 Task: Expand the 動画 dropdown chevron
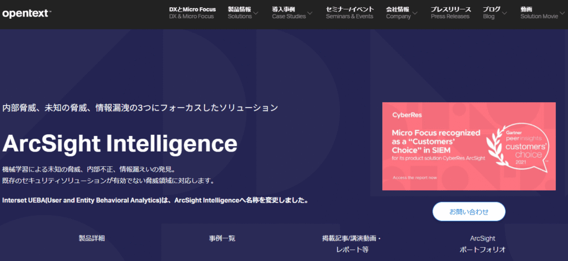click(x=562, y=14)
